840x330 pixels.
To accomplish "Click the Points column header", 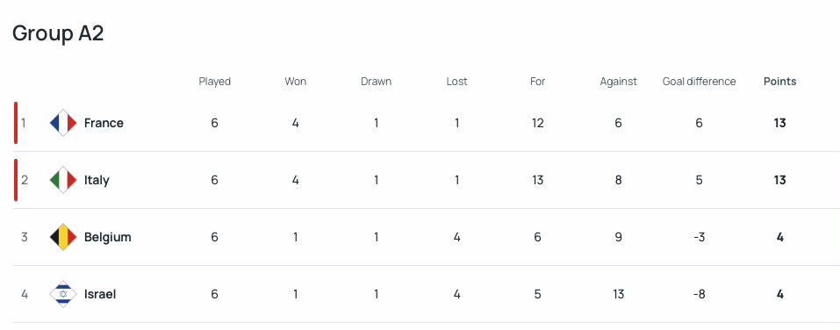I will click(x=779, y=82).
